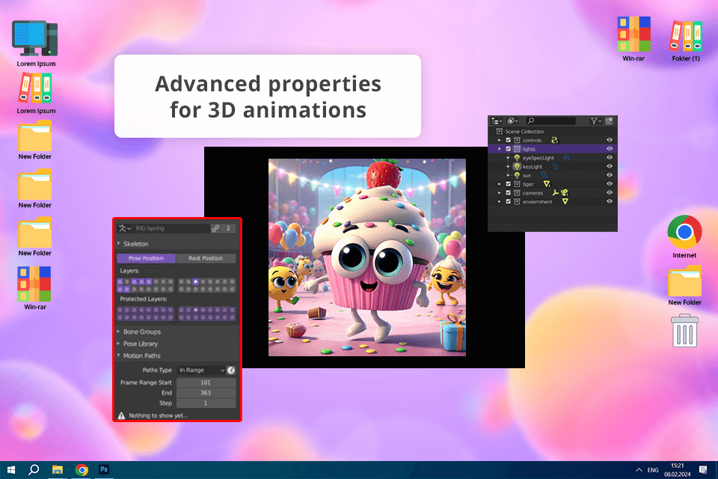718x479 pixels.
Task: Click the outliner search field
Action: (x=553, y=120)
